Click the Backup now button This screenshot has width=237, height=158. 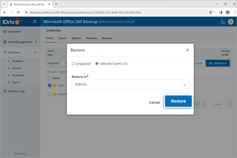(218, 63)
